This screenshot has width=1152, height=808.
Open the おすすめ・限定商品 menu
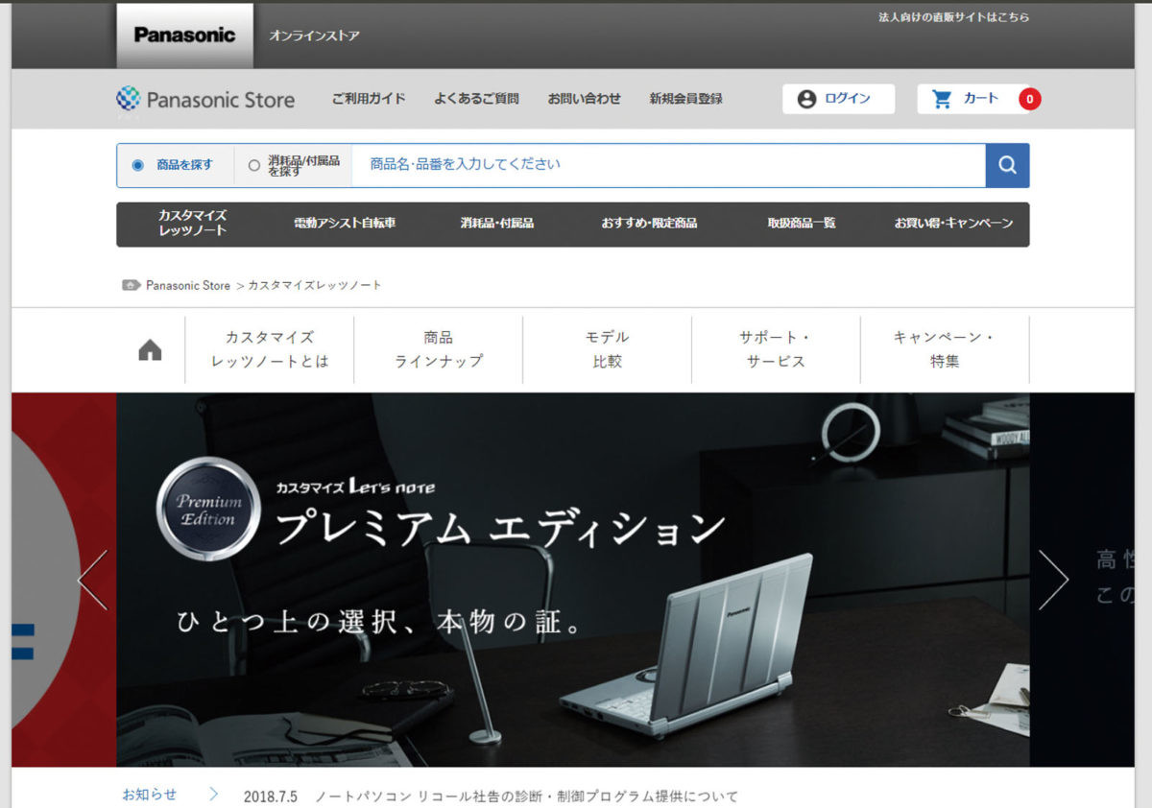point(649,224)
